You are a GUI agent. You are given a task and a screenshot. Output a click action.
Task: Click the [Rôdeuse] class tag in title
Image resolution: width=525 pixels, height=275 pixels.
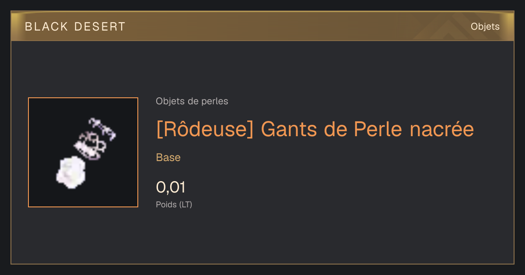205,129
